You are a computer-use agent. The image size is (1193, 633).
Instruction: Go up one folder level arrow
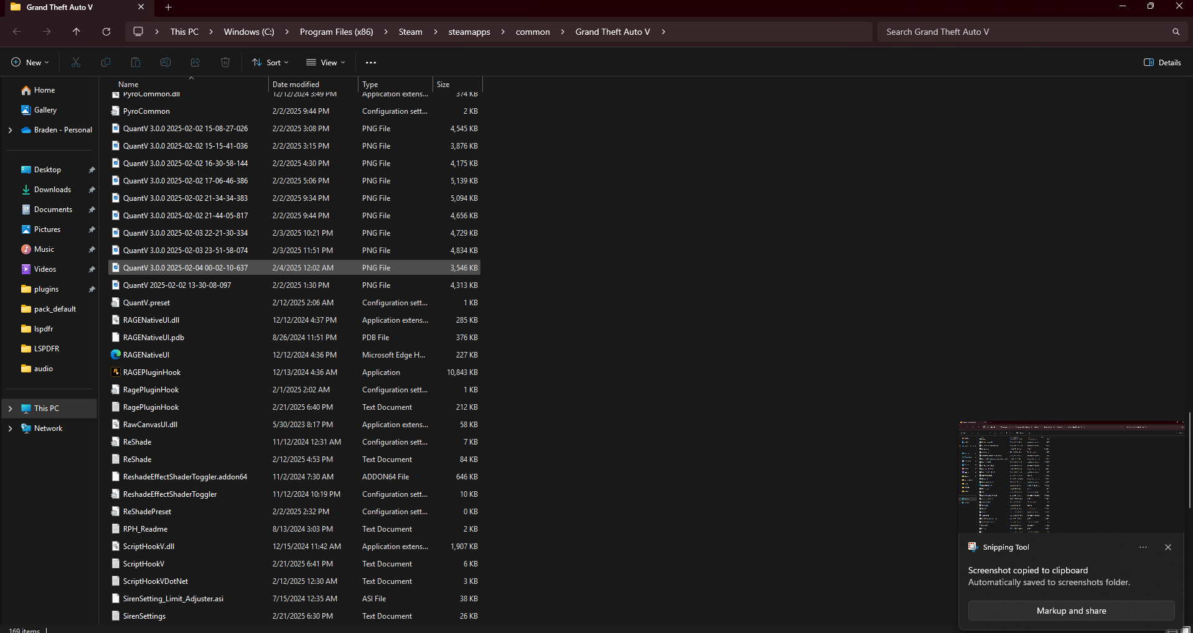[77, 32]
